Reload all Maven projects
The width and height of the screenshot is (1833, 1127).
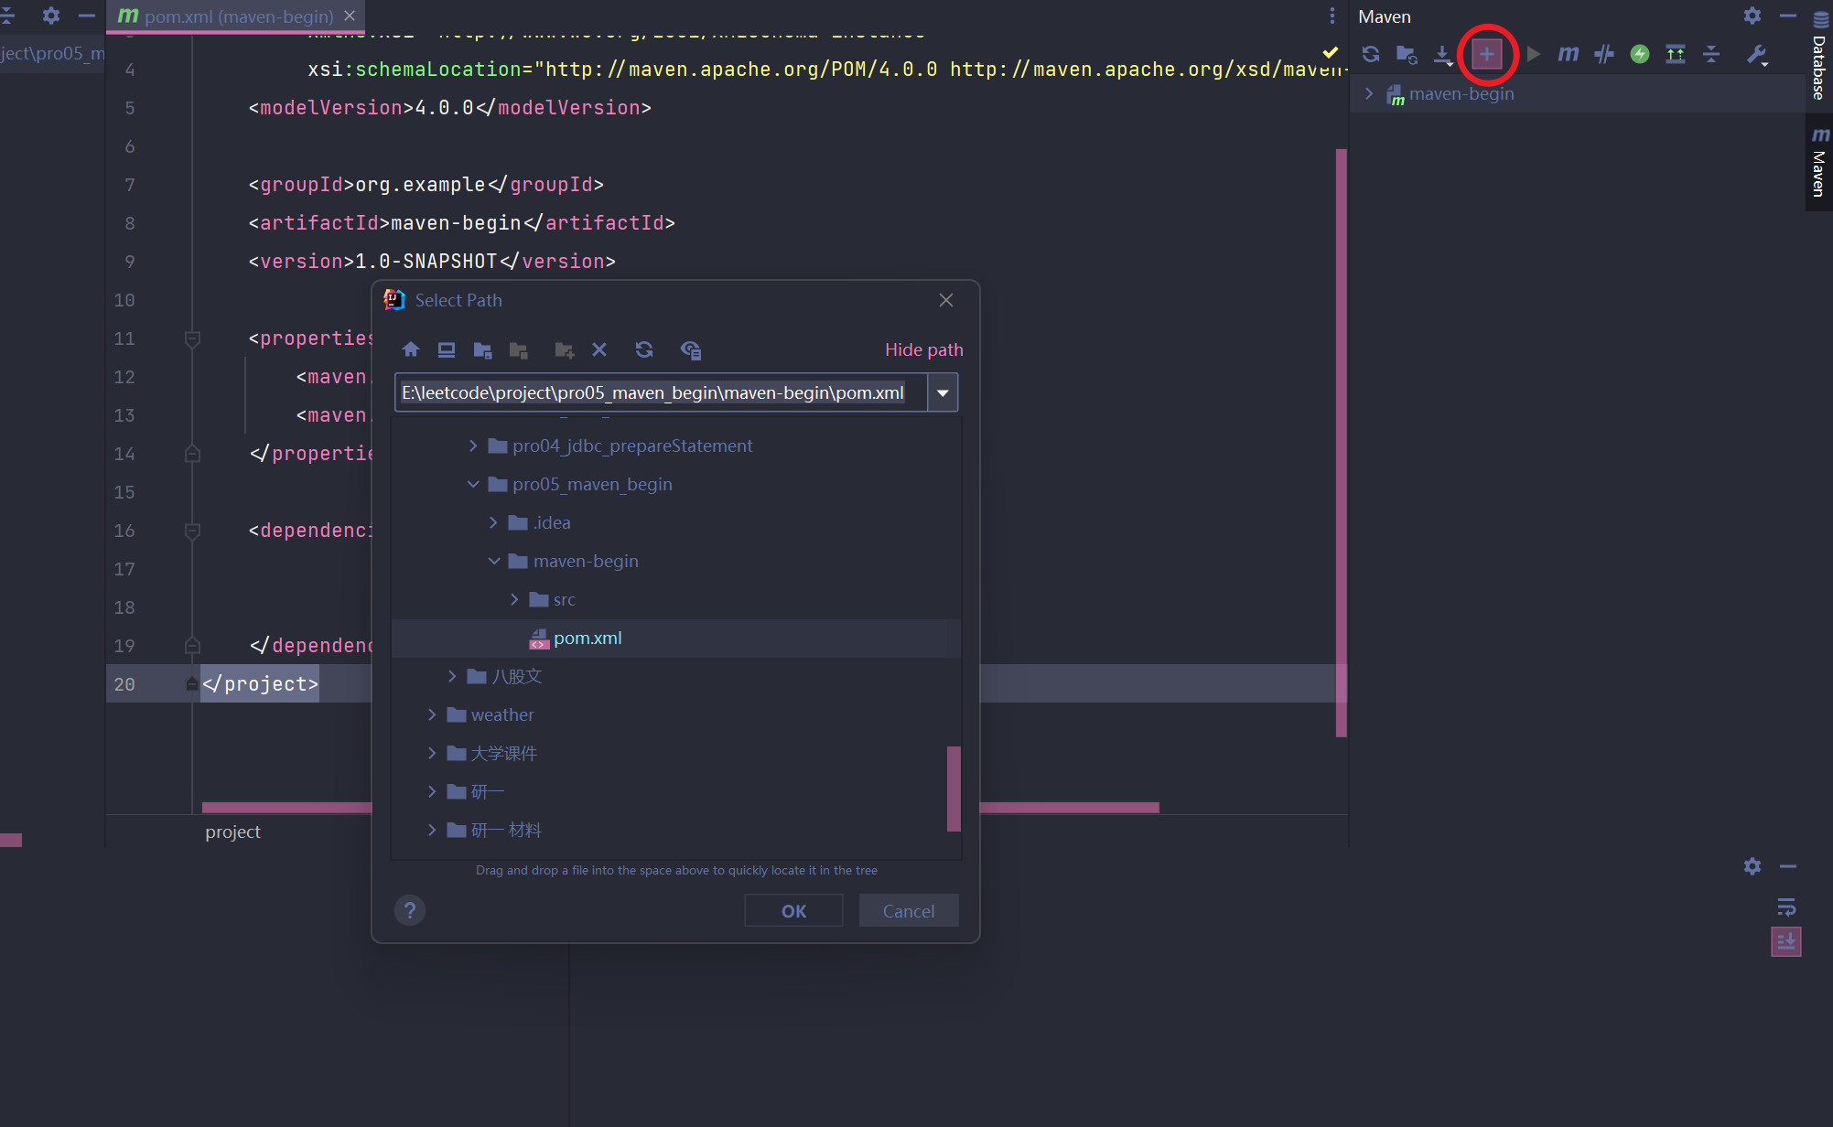(x=1371, y=54)
